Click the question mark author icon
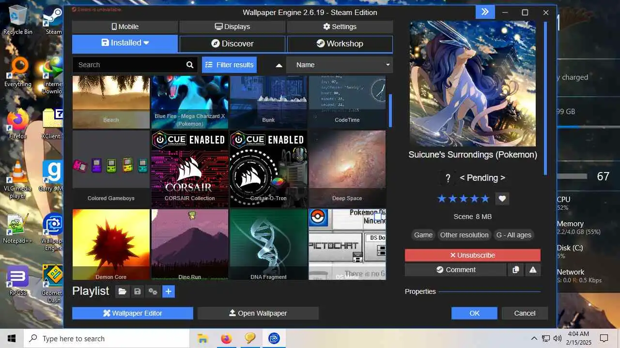Viewport: 620px width, 348px height. click(448, 178)
